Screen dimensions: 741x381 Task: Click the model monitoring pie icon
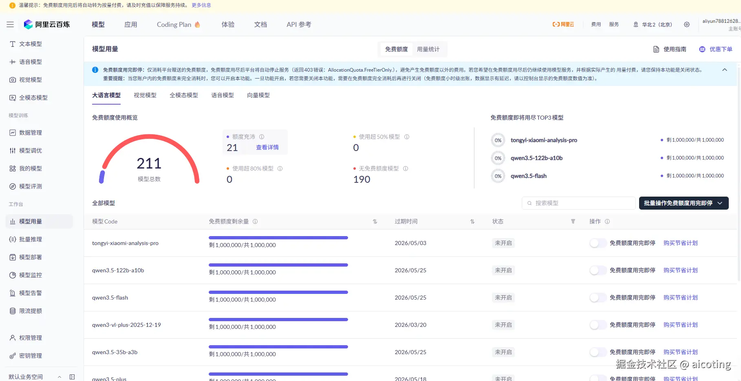coord(13,275)
